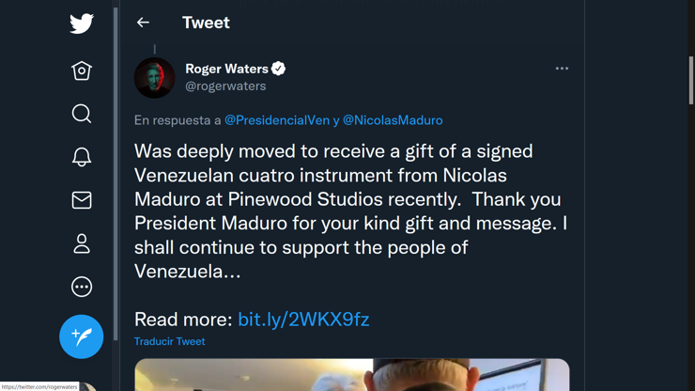The width and height of the screenshot is (695, 391).
Task: Open the tweet's three-dot options menu
Action: coord(562,69)
